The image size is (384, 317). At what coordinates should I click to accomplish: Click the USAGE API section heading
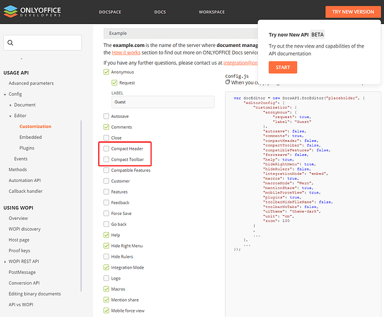pos(16,73)
